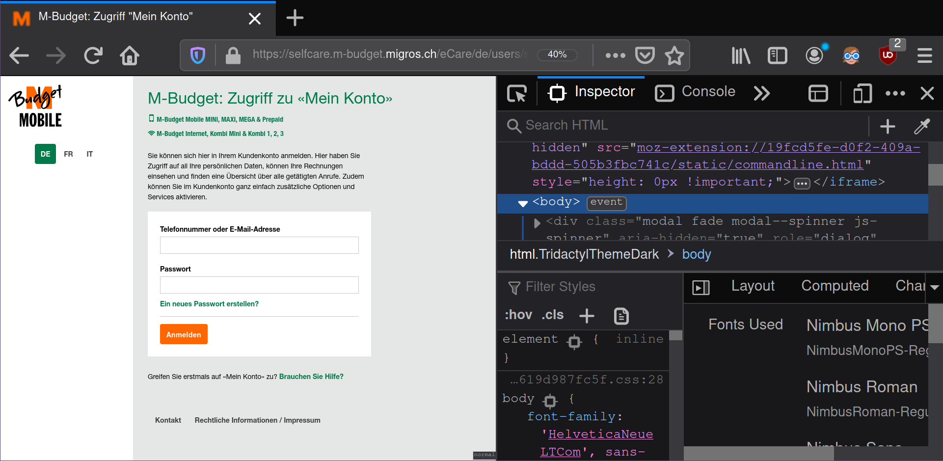Show more DevTools tabs chevron
Viewport: 943px width, 461px height.
pyautogui.click(x=762, y=93)
